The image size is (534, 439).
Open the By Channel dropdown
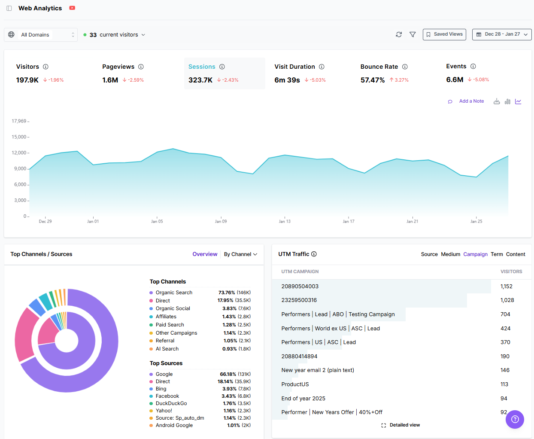coord(240,254)
